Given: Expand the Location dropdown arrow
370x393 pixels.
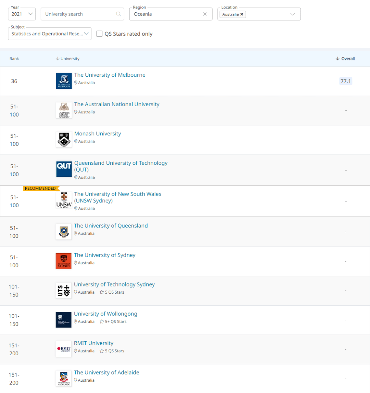Looking at the screenshot, I should (x=292, y=14).
